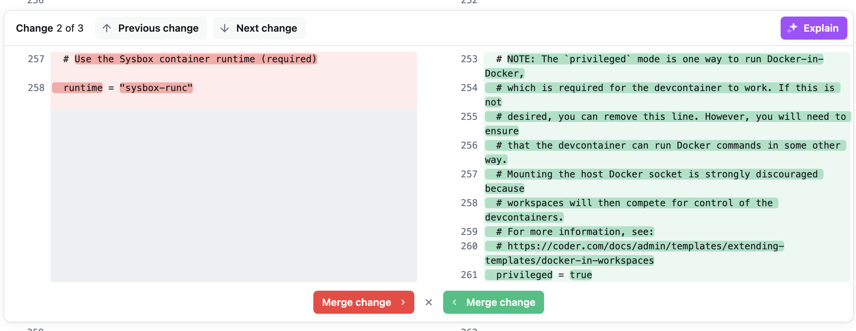Click the "Use the Sysbox container runtime" comment
The height and width of the screenshot is (331, 856).
coord(195,59)
